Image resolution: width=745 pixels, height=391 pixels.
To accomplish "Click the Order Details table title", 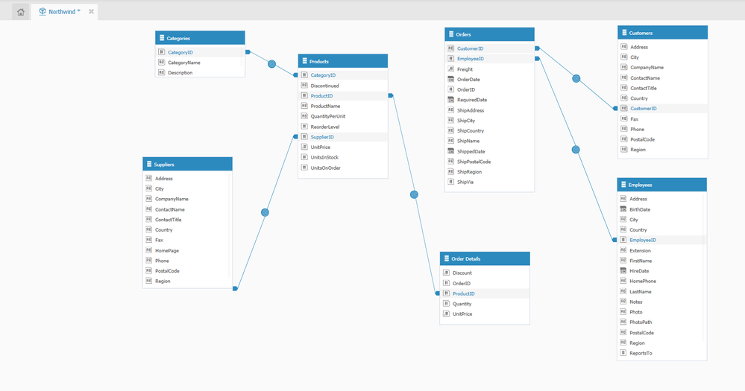I will click(x=465, y=258).
